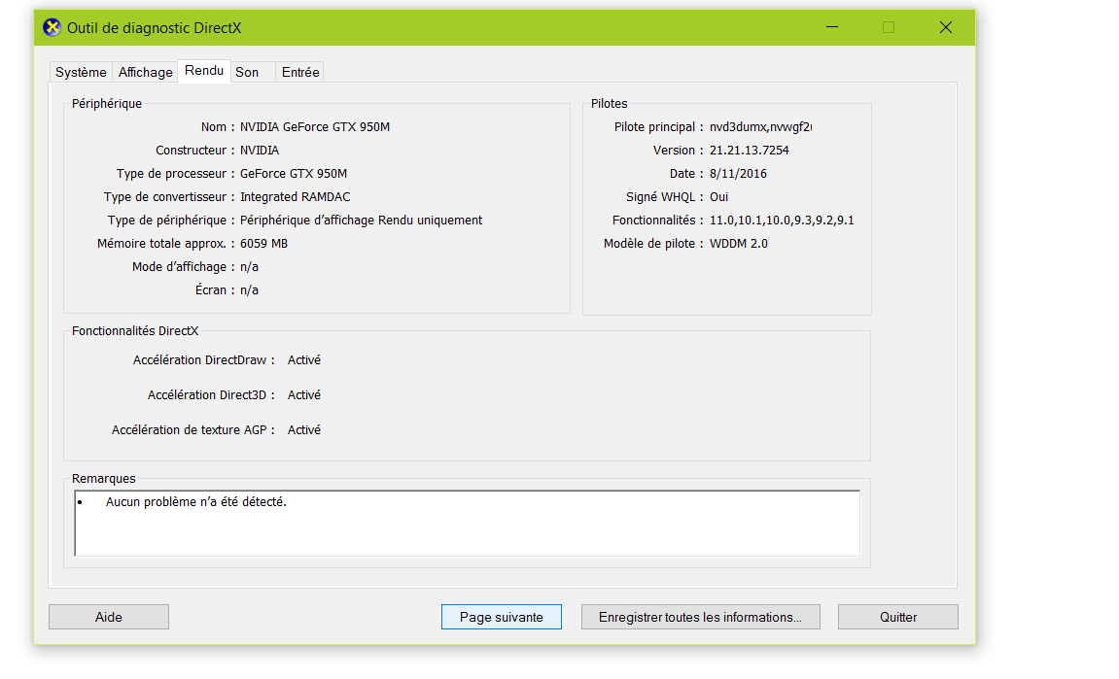Click 'Périphérique d'affichage Rendu uniquement' text
The height and width of the screenshot is (679, 1119).
click(x=361, y=221)
